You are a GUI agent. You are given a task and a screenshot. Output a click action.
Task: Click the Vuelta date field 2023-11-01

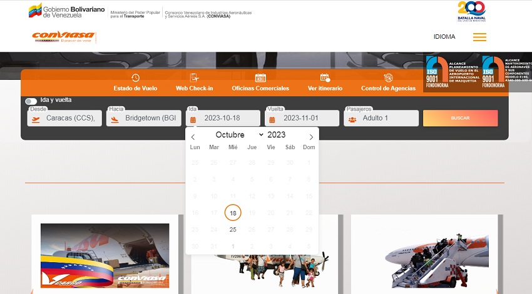[302, 118]
